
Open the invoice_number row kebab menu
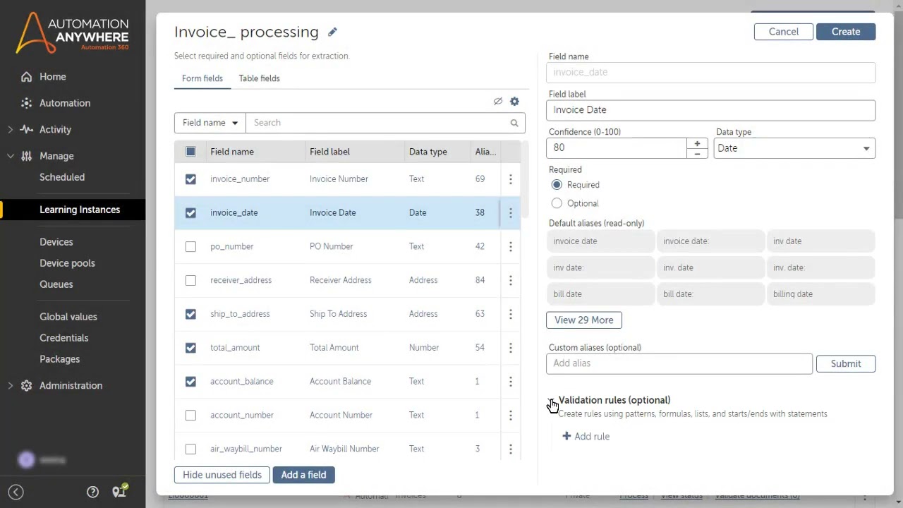point(511,179)
